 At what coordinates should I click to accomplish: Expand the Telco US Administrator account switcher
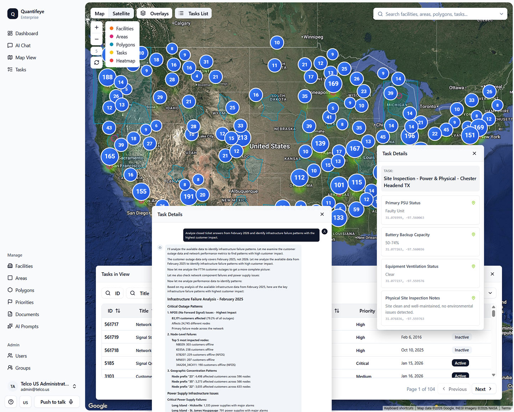[x=74, y=386]
